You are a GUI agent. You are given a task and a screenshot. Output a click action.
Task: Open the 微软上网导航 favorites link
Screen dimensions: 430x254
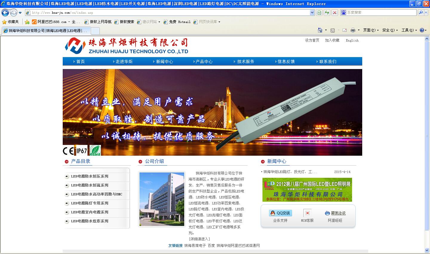[x=98, y=22]
